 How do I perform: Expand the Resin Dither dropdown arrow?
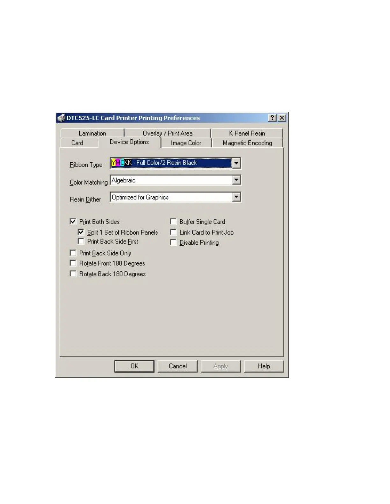tap(236, 197)
